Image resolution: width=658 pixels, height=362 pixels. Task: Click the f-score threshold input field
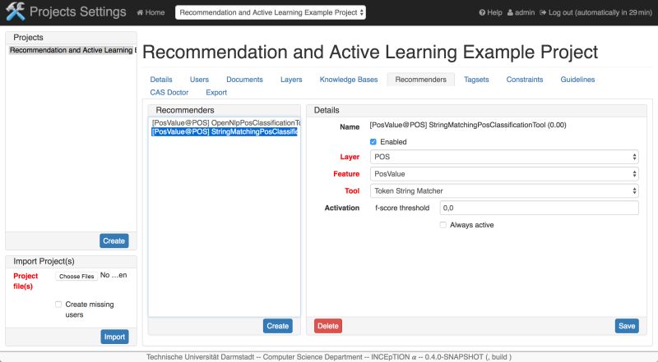coord(540,208)
